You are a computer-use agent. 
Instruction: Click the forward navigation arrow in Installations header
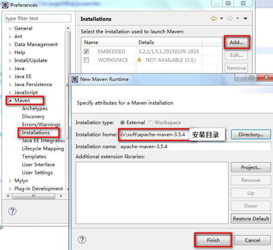point(230,18)
